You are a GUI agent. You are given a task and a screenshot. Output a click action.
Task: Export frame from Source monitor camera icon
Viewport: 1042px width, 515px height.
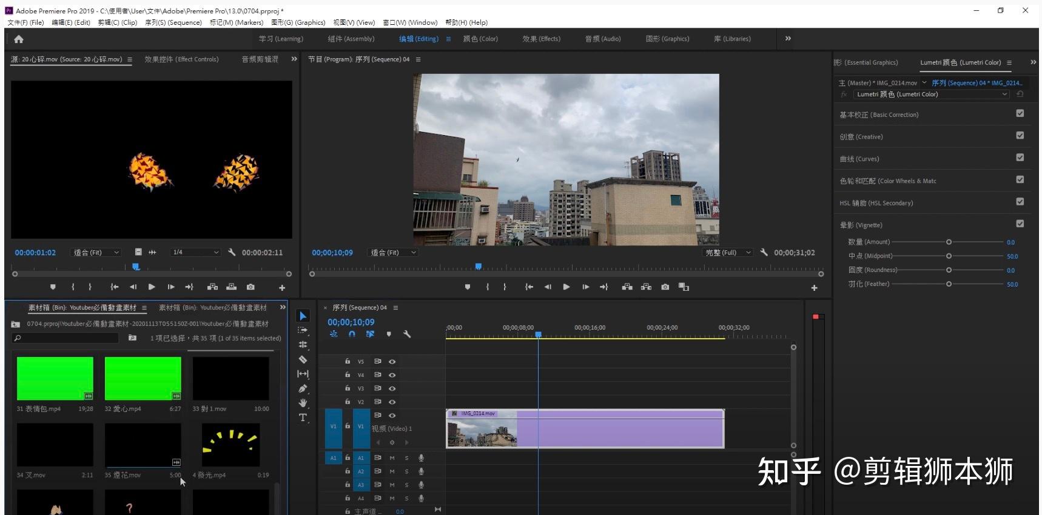250,287
